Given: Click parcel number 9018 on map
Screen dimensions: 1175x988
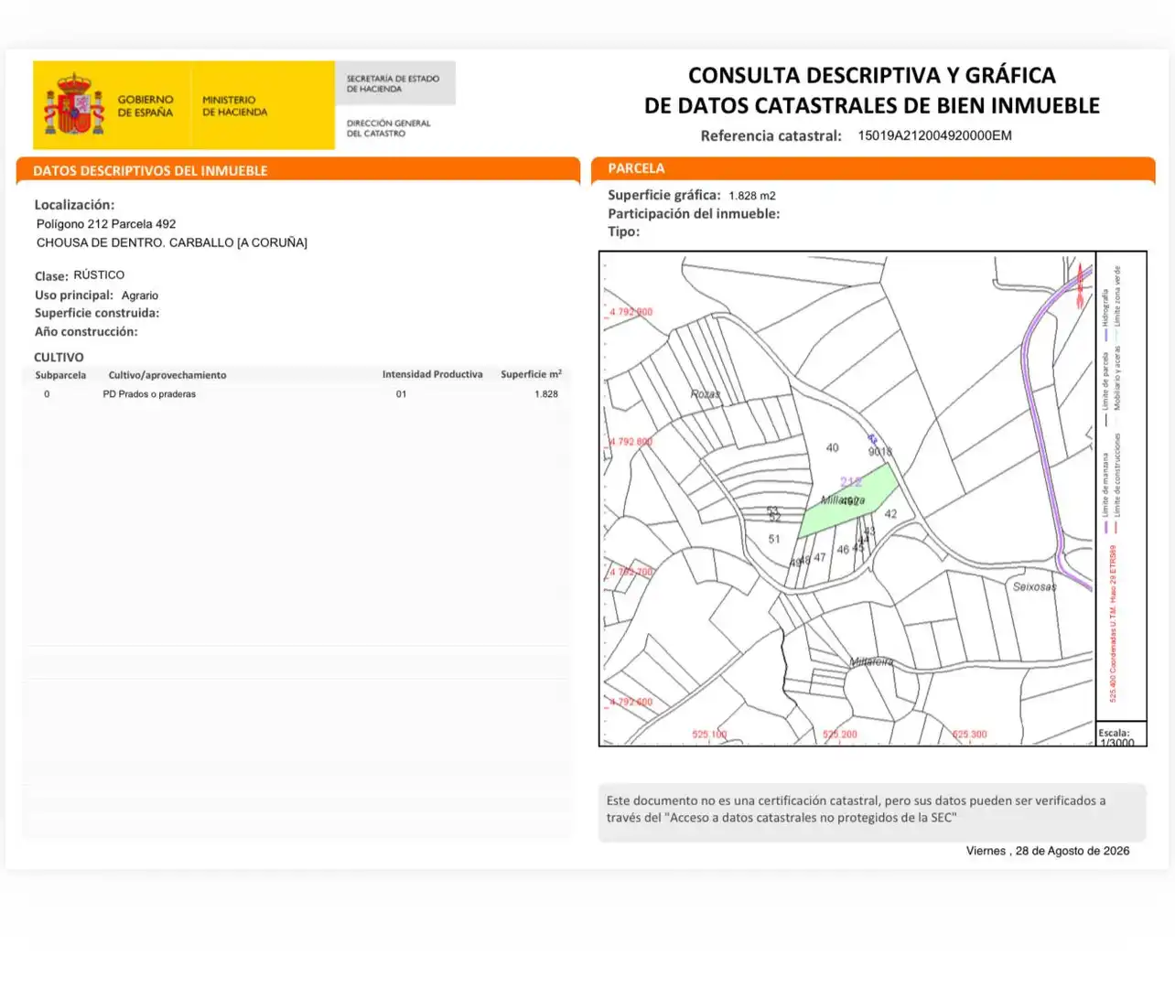Looking at the screenshot, I should pos(879,452).
